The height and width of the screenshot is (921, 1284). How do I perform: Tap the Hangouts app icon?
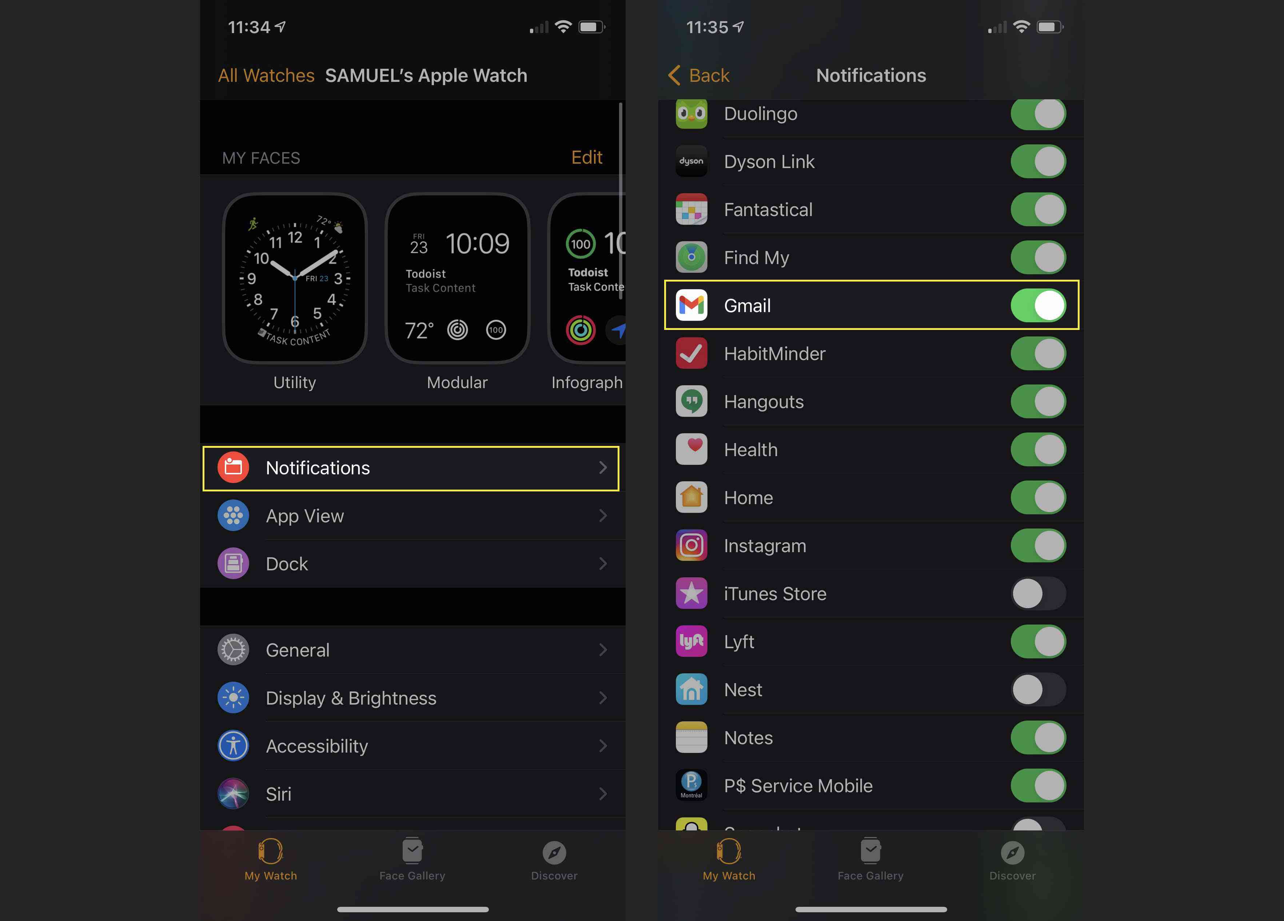692,401
